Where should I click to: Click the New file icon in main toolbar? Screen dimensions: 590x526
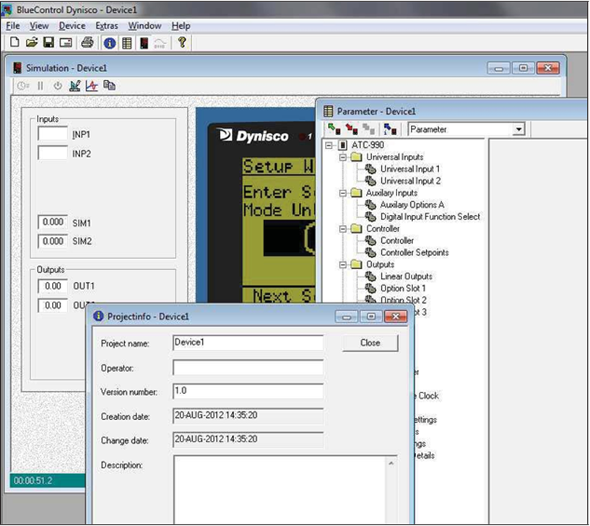pos(14,42)
